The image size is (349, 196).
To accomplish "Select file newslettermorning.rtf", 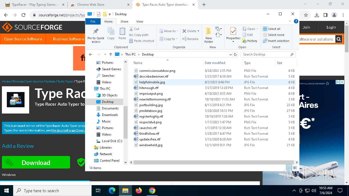I will click(155, 99).
